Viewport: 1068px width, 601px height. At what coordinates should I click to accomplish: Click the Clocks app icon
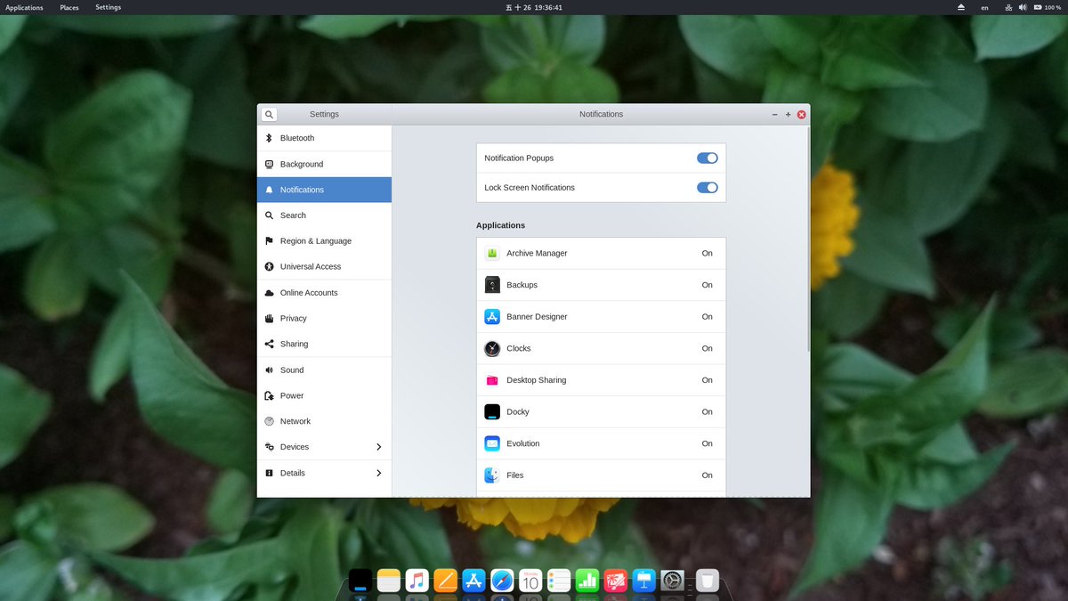coord(492,348)
